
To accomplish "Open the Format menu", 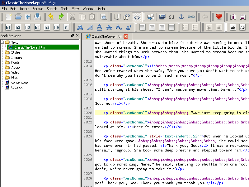I will 38,9.
